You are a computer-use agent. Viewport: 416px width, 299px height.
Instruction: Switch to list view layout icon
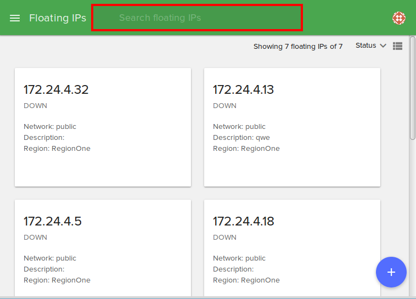[398, 46]
